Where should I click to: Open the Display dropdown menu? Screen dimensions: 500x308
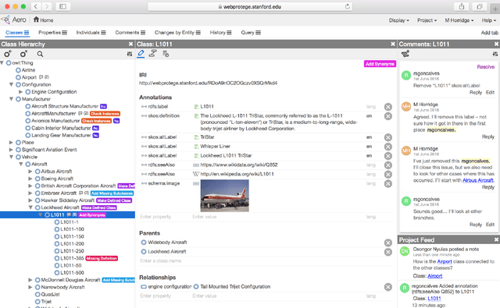tap(398, 20)
